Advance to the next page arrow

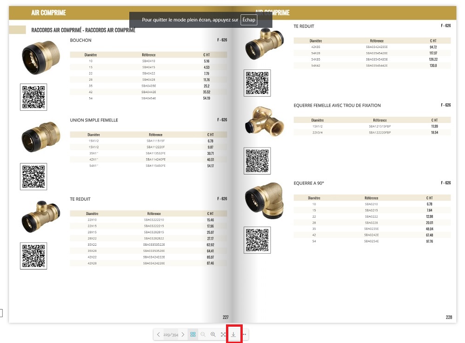183,335
